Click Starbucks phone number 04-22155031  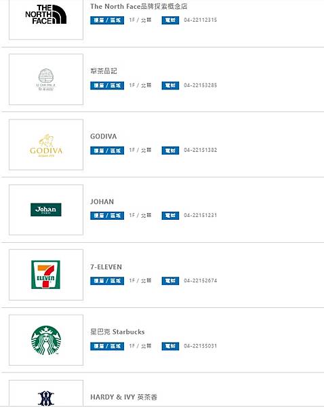200,346
